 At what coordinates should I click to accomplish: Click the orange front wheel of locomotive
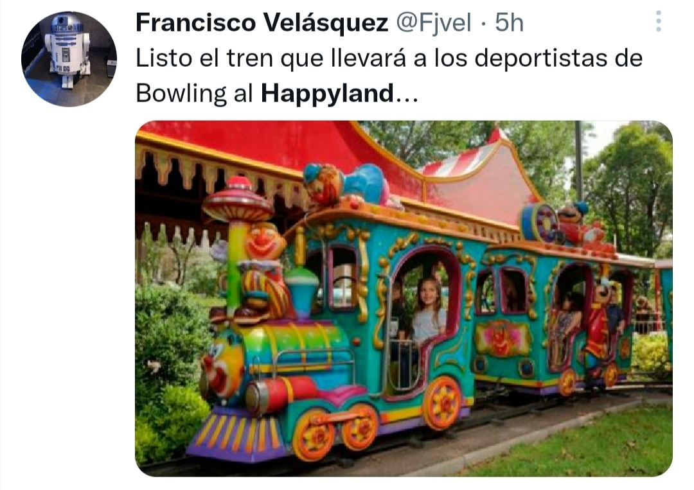point(314,435)
